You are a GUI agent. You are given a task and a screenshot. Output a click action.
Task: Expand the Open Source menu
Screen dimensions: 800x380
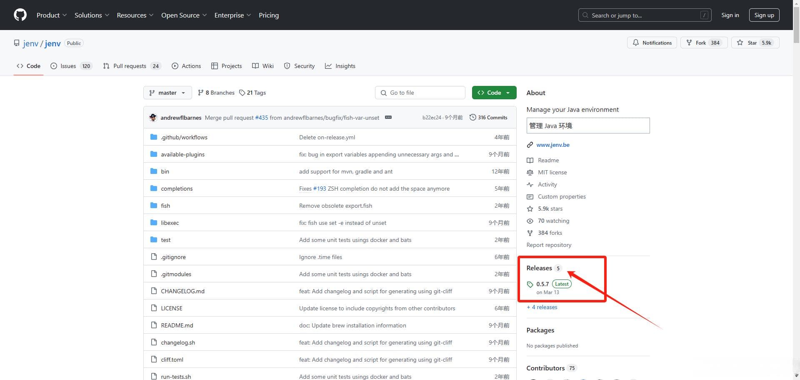[x=184, y=15]
